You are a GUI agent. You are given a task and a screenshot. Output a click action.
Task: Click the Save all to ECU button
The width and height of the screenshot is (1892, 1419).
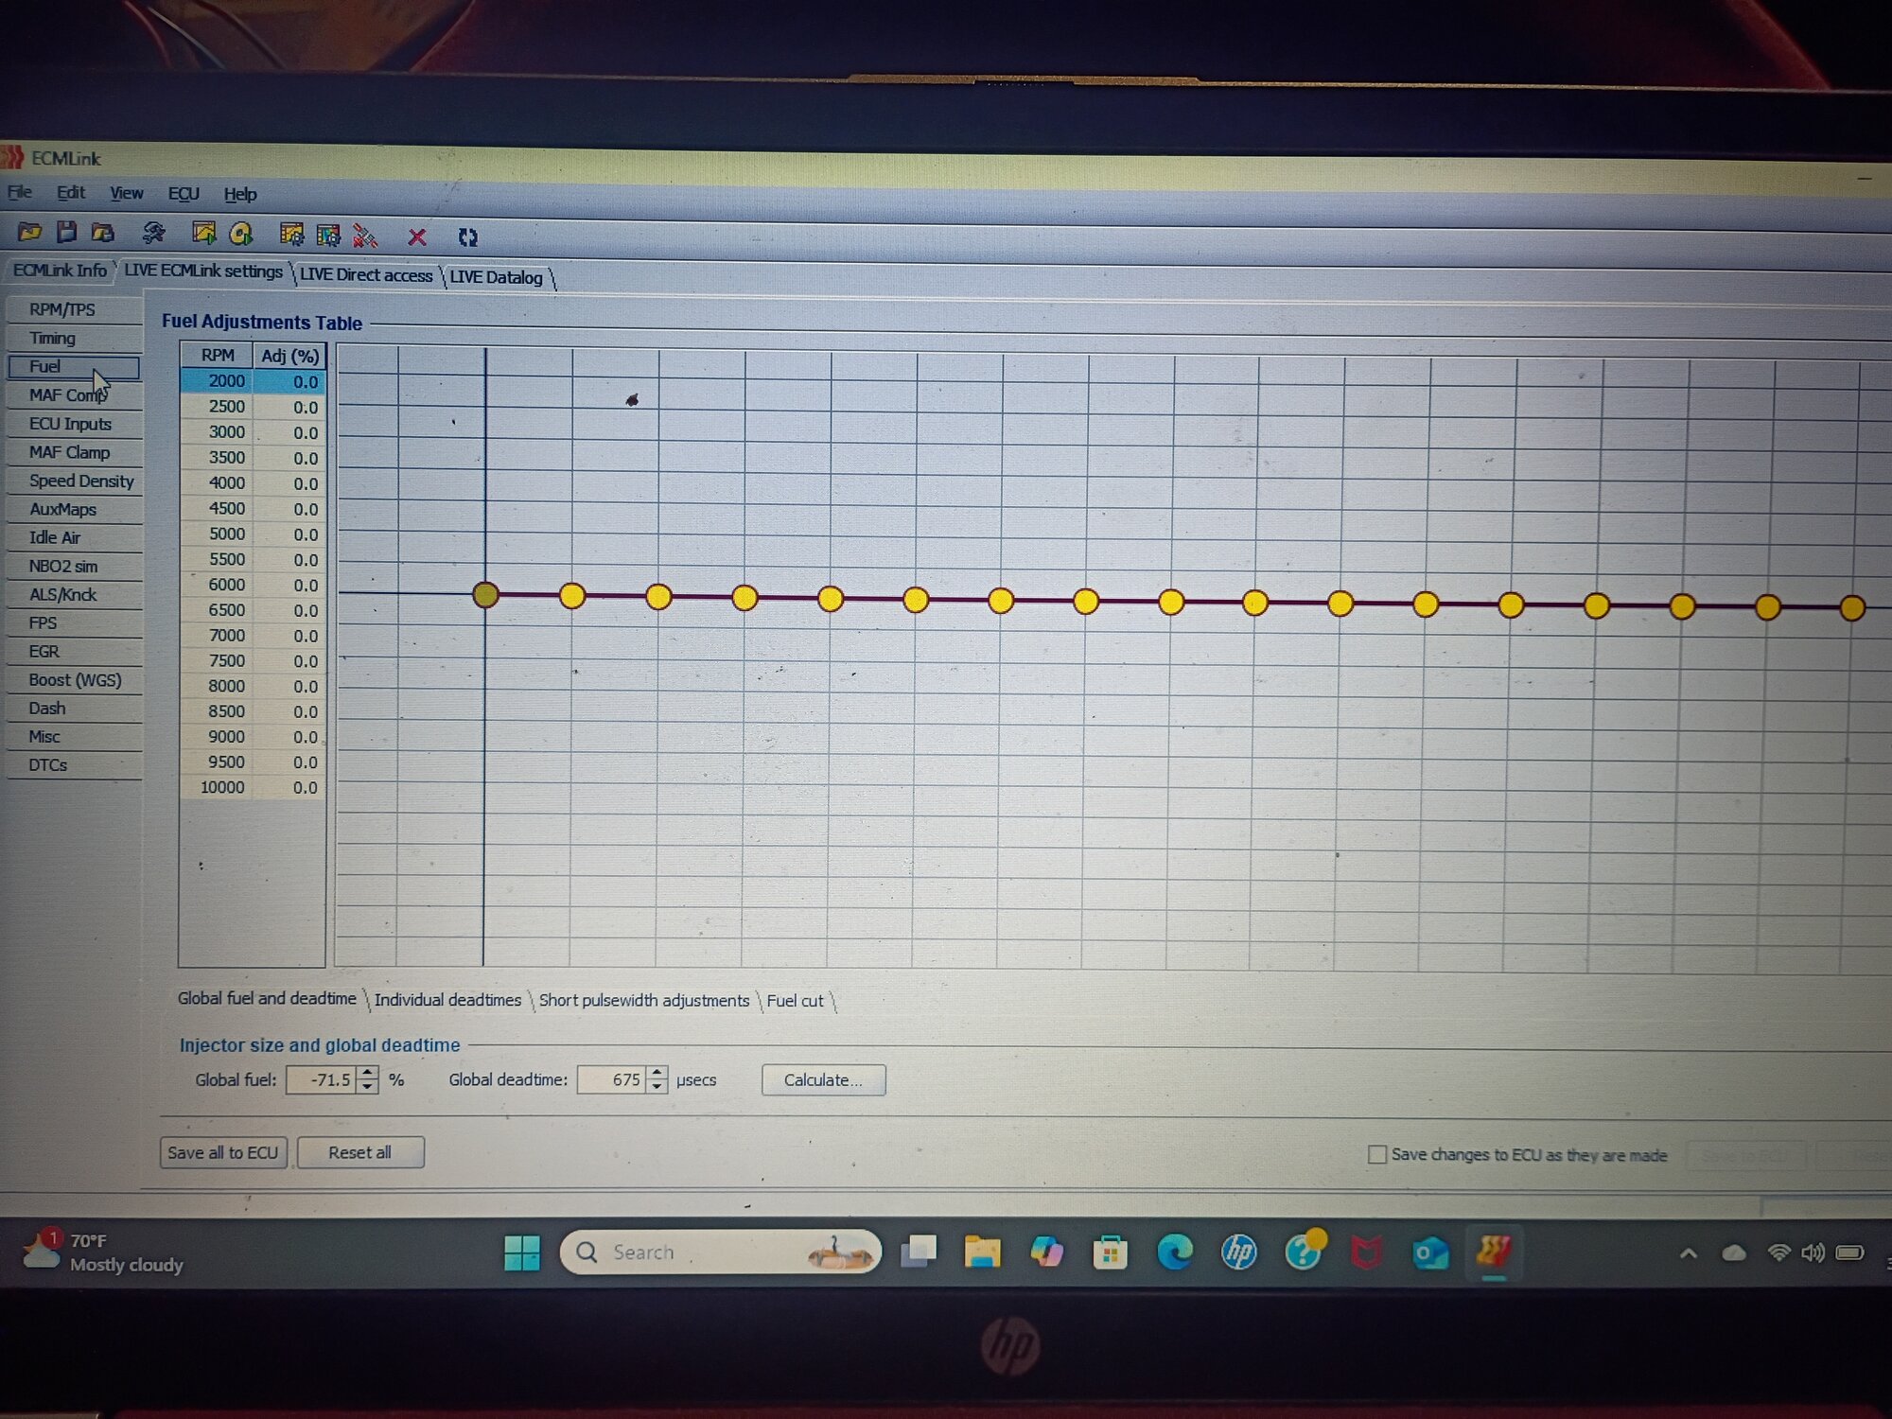tap(223, 1152)
